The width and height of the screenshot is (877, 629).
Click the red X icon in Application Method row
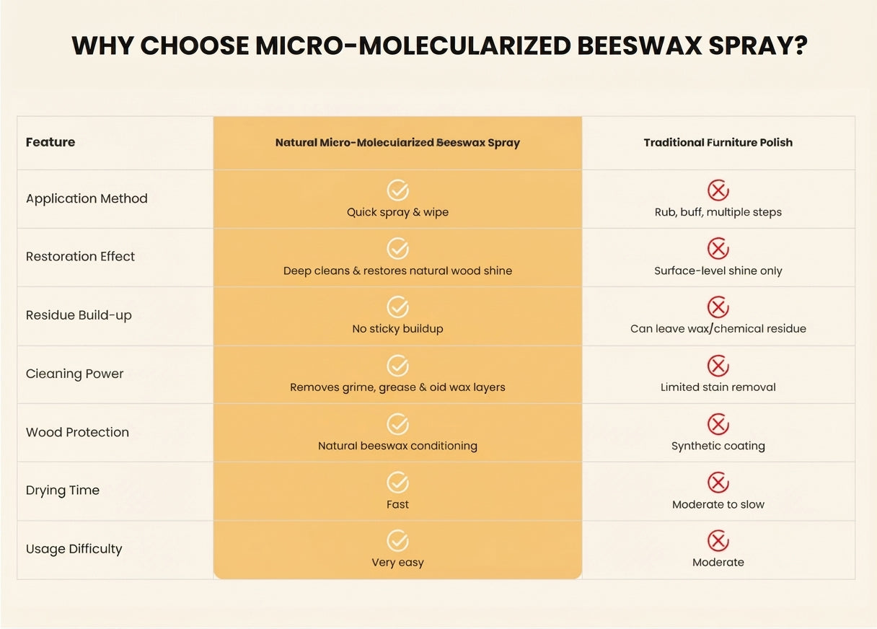[x=718, y=190]
